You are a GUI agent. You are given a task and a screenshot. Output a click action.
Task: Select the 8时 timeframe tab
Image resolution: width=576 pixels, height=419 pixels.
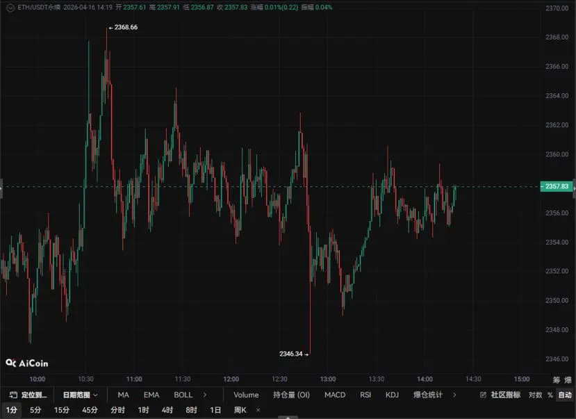191,410
